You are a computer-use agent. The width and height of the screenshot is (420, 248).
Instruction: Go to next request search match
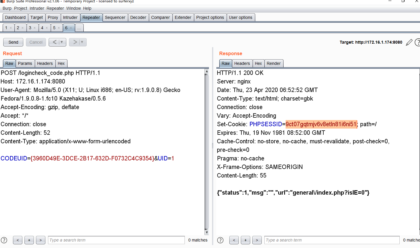point(41,240)
